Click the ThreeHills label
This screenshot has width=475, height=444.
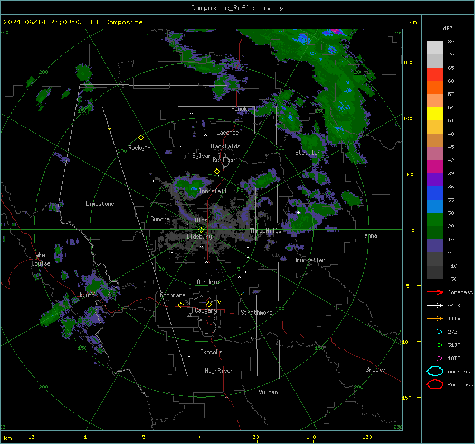tap(265, 231)
